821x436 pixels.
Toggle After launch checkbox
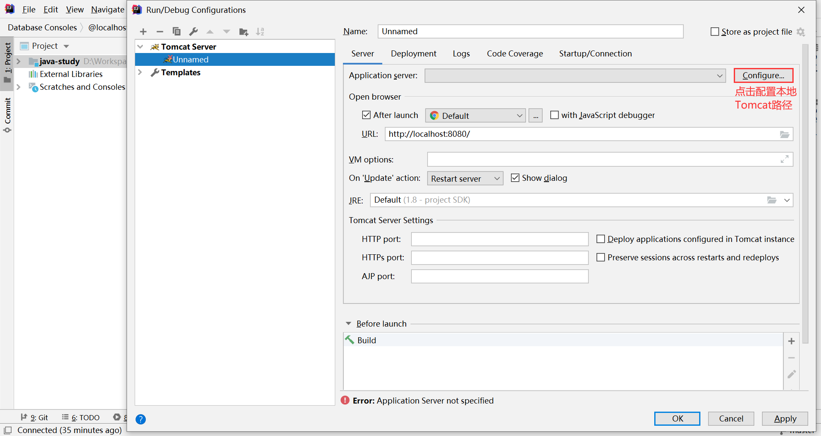pyautogui.click(x=366, y=115)
